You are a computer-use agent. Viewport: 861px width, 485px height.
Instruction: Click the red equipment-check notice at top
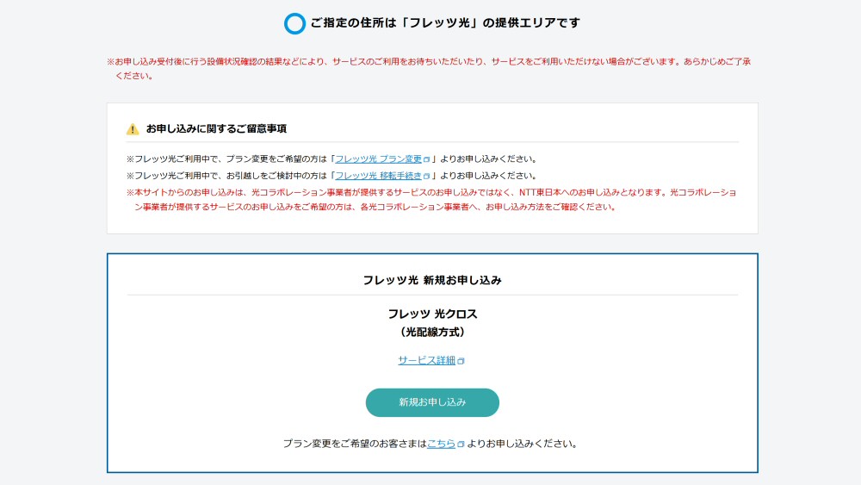coord(430,62)
